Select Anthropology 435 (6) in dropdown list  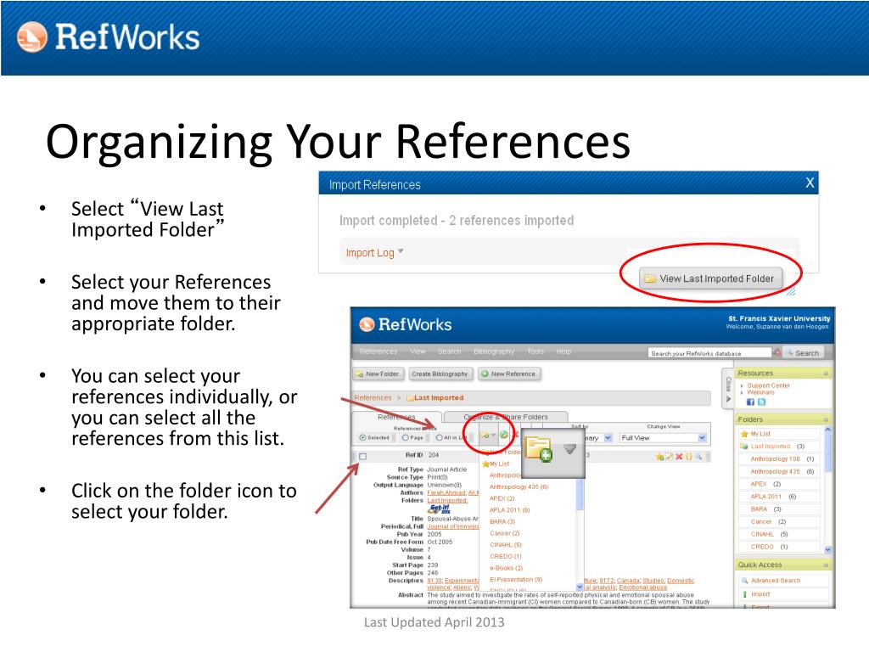coord(519,486)
